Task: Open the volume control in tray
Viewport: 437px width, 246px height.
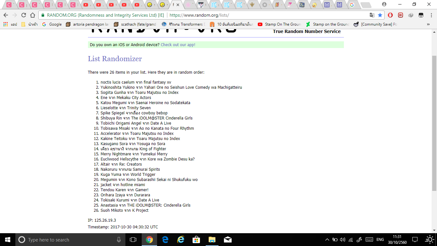Action: (x=343, y=240)
